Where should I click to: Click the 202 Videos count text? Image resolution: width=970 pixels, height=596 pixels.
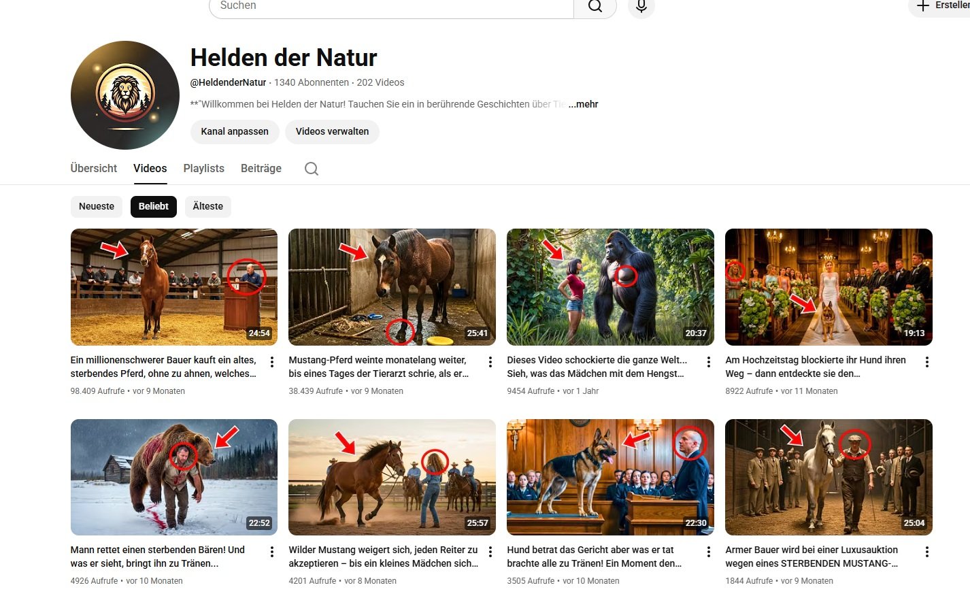380,82
